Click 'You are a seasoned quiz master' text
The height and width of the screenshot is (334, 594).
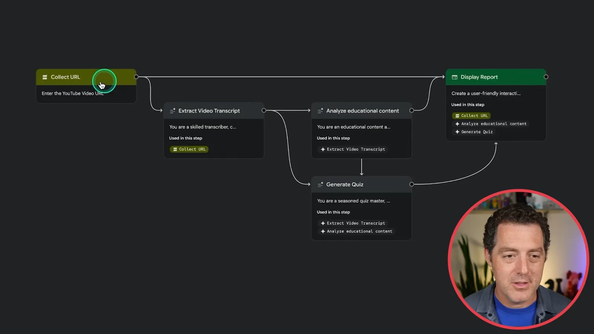[353, 201]
